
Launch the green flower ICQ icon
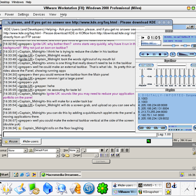coord(102,189)
